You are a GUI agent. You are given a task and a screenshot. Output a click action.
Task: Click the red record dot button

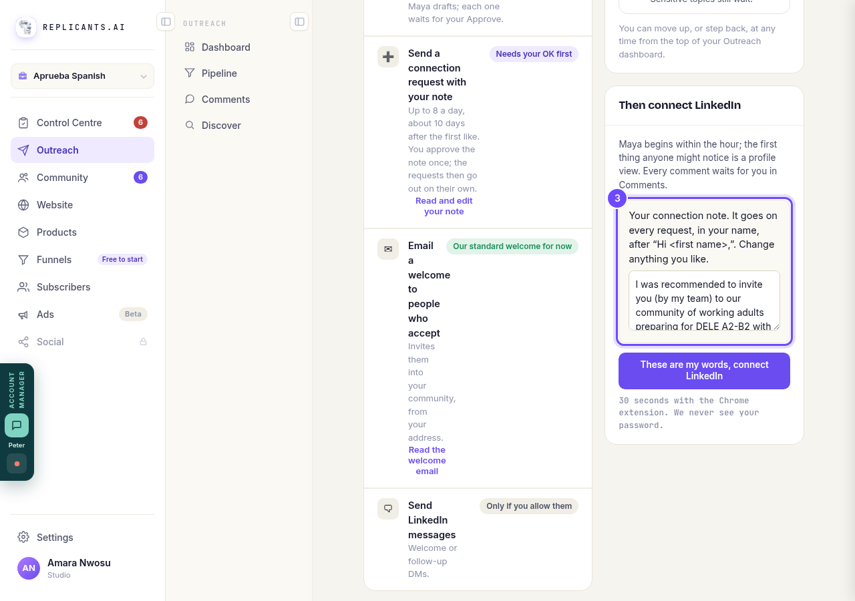[17, 463]
